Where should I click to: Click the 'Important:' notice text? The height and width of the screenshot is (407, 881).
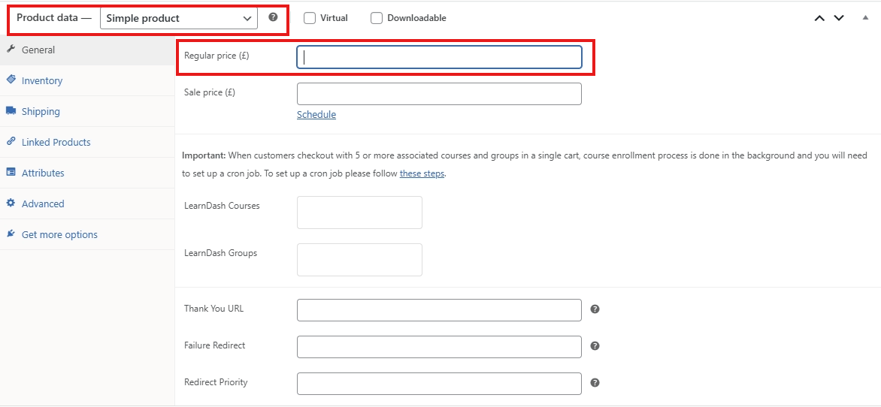[204, 155]
